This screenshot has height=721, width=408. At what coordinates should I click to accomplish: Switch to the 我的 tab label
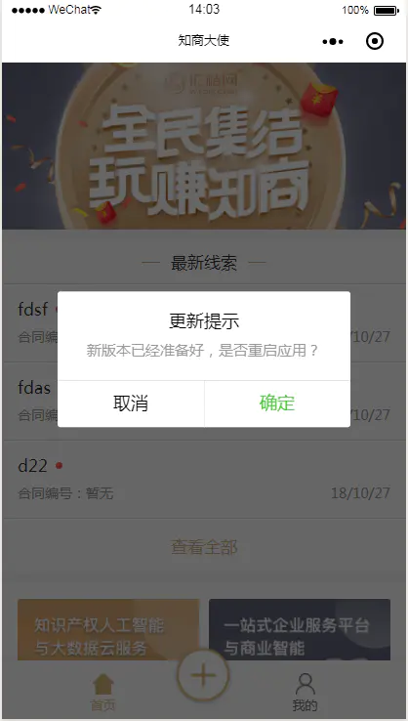(305, 705)
